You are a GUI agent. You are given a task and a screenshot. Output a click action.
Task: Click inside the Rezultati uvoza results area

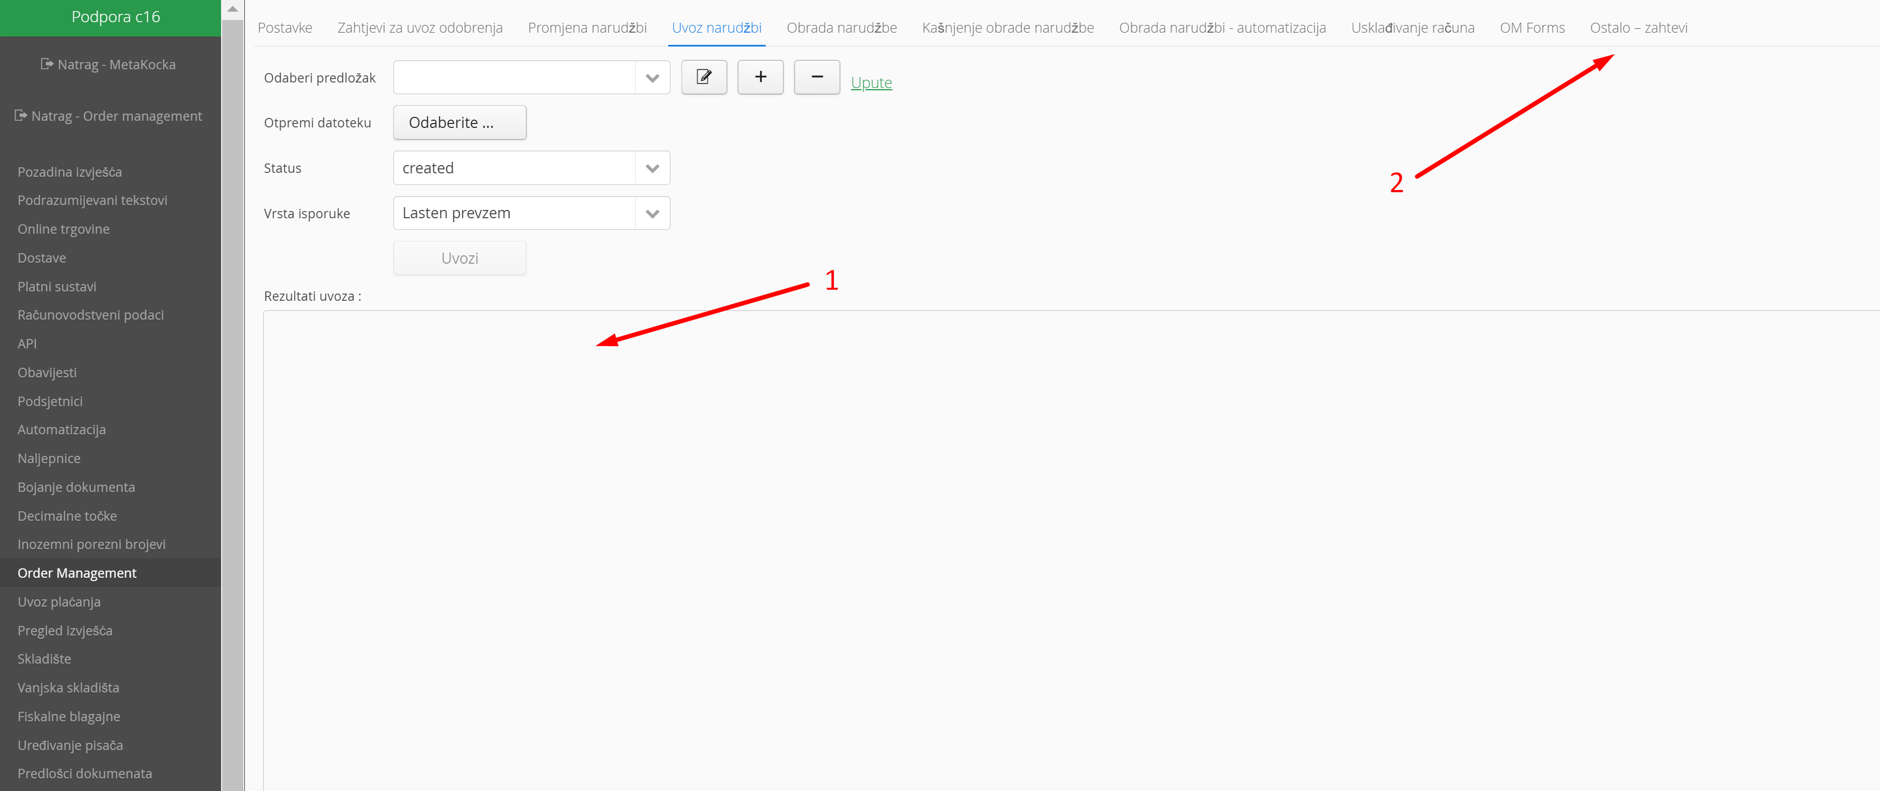click(1022, 547)
